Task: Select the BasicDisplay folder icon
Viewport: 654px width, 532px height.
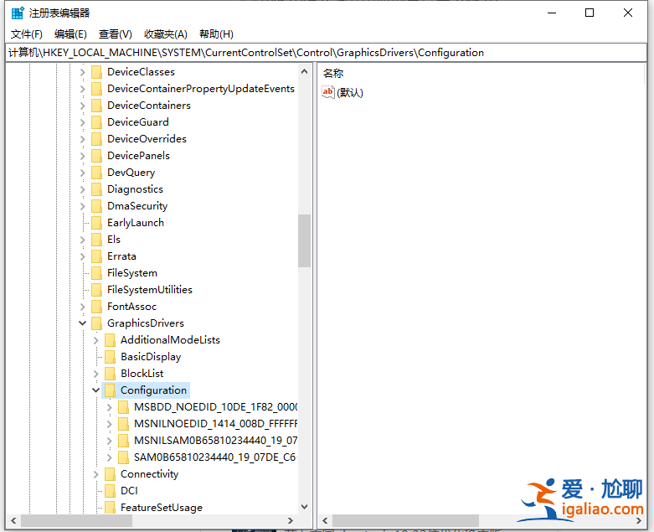Action: 110,357
